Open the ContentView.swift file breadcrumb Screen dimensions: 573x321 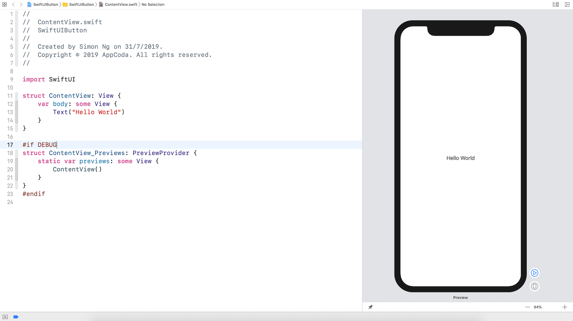click(121, 4)
